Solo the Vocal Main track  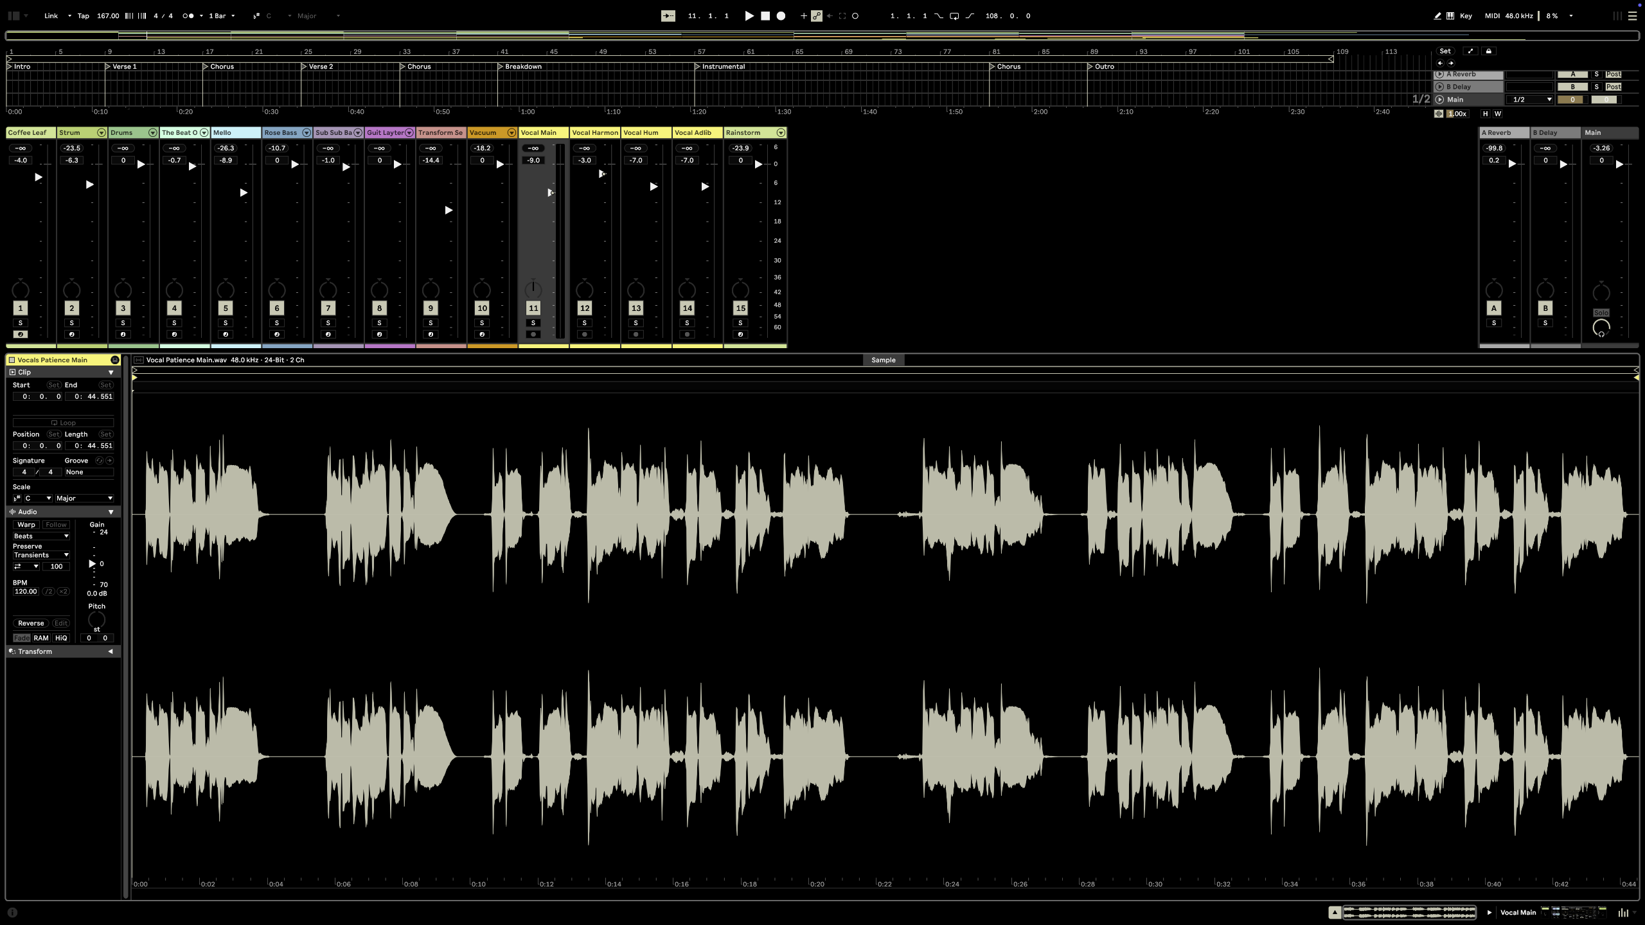point(533,323)
